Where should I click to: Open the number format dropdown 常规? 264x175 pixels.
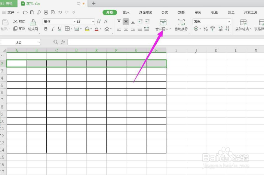(x=229, y=22)
